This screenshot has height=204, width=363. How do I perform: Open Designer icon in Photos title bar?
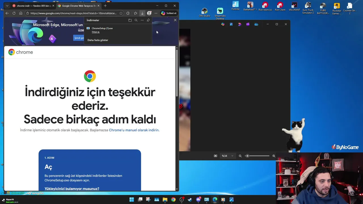tap(240, 24)
